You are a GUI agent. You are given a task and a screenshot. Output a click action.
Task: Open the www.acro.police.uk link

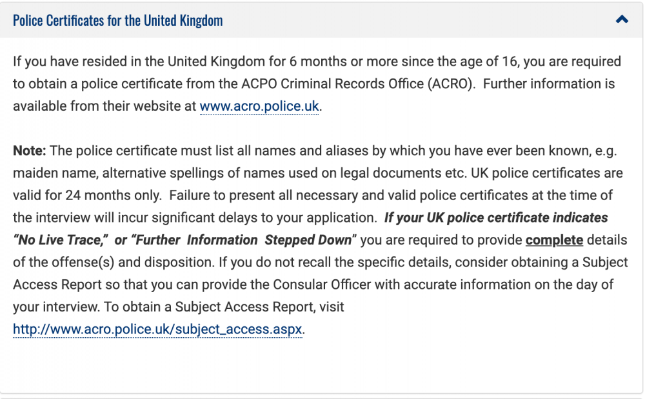[x=259, y=106]
